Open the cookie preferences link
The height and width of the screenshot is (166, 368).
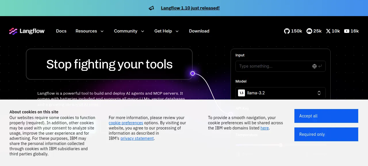(x=126, y=123)
